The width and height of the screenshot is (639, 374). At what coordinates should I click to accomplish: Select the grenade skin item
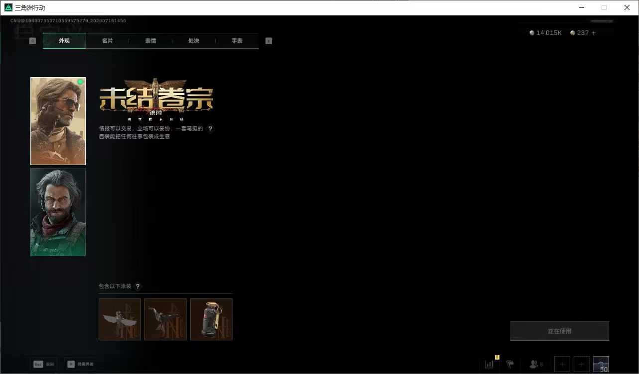[x=211, y=319]
